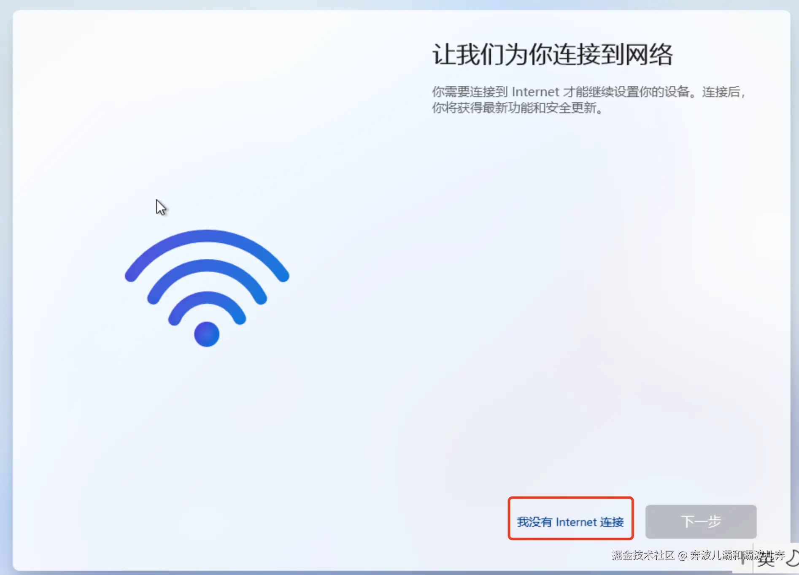Click the 我没有 Internet 连接 link
Screen dimensions: 799x575
click(570, 522)
